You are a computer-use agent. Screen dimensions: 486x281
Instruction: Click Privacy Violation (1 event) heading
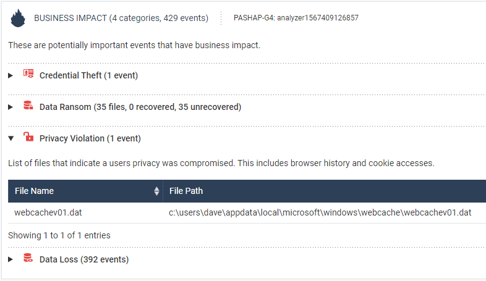[90, 138]
